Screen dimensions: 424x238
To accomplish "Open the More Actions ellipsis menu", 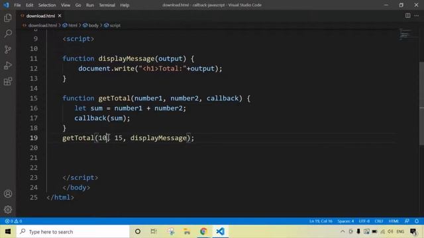I will pos(417,16).
